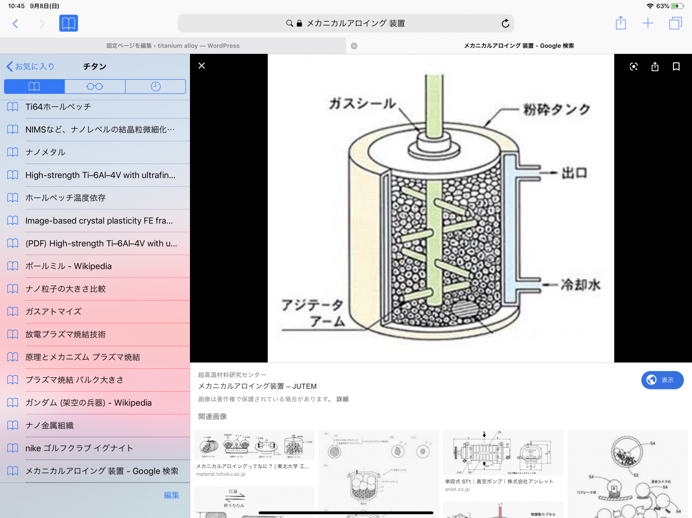Open ナノ粒子の大きさ比較 bookmark
692x518 pixels.
tap(95, 289)
